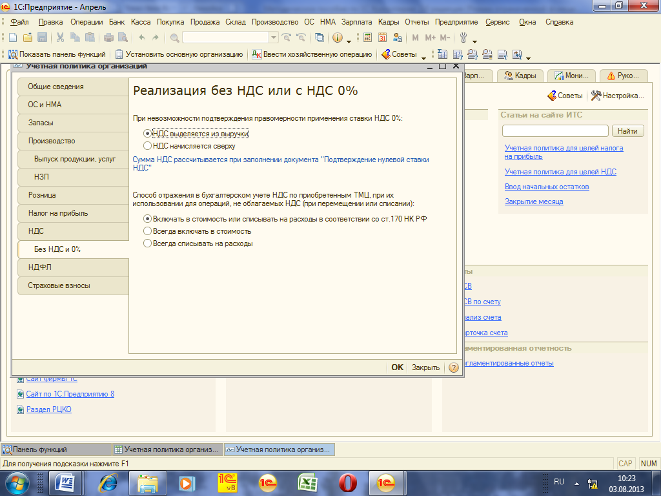Open the search field dropdown arrow in toolbar
This screenshot has height=496, width=661.
tap(273, 38)
